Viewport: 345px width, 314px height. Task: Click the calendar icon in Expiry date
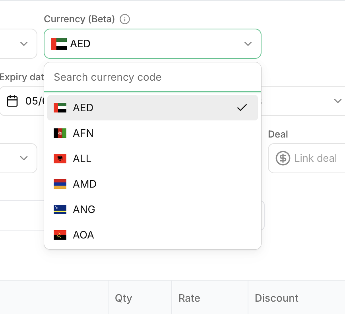click(x=13, y=101)
